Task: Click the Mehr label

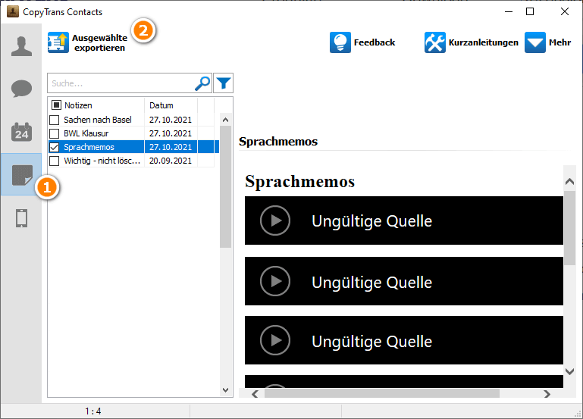Action: (x=560, y=42)
